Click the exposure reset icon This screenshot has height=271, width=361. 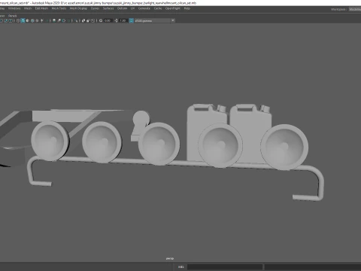(x=101, y=20)
